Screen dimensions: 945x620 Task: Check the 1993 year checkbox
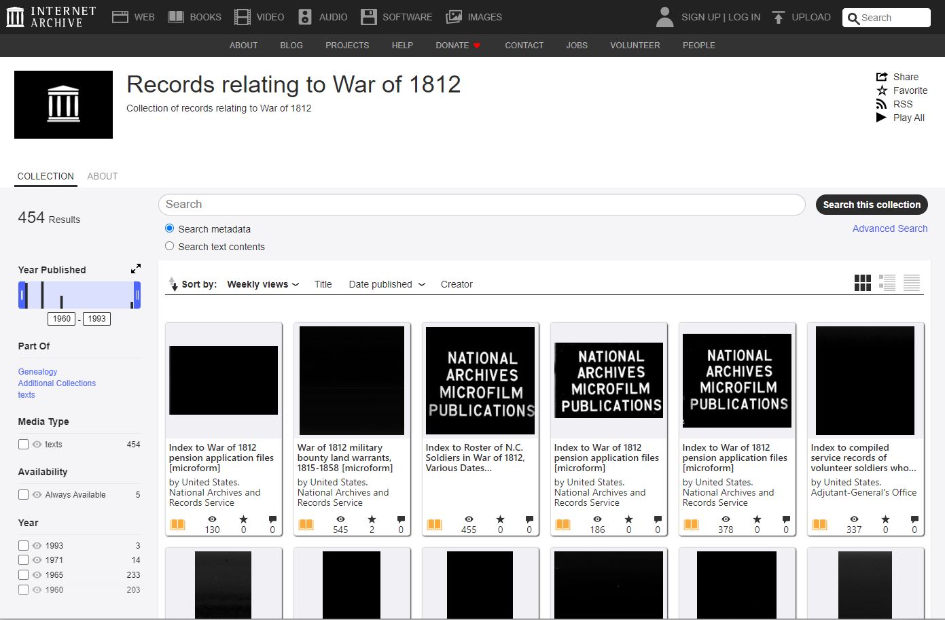[23, 545]
